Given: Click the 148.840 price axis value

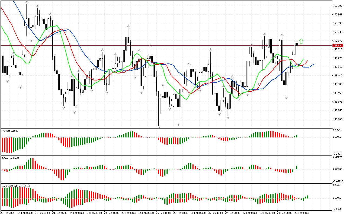Looking at the screenshot, I should click(x=338, y=111).
